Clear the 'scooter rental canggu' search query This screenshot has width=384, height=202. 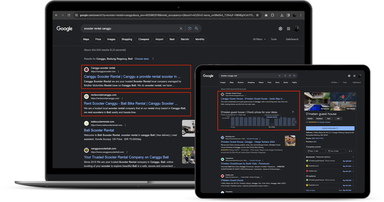(181, 28)
